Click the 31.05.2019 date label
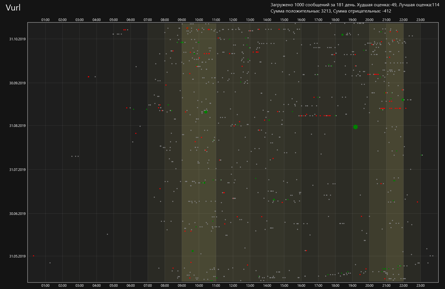 tap(17, 256)
